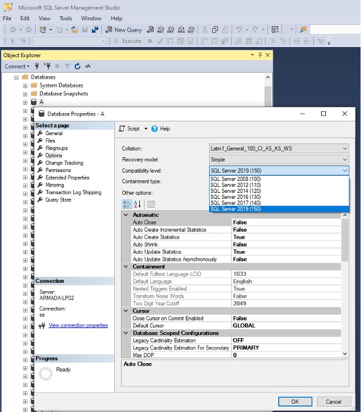Screen dimensions: 361x412
Task: Click the Cancel button
Action: tap(334, 401)
